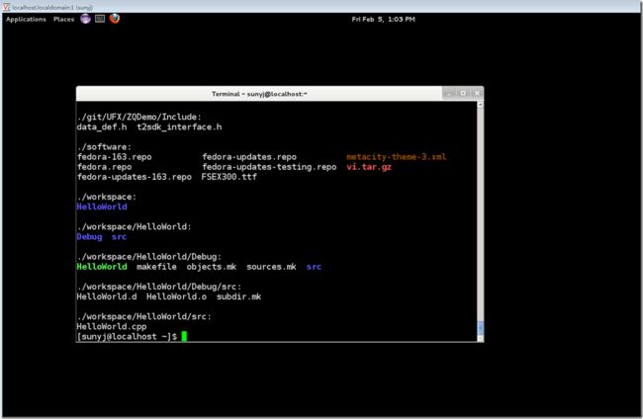
Task: Click the FSEX300.ttf filename
Action: tap(230, 177)
